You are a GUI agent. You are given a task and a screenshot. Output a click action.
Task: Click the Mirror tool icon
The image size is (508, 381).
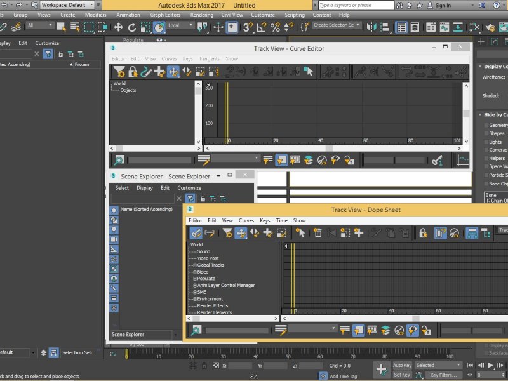pyautogui.click(x=371, y=27)
